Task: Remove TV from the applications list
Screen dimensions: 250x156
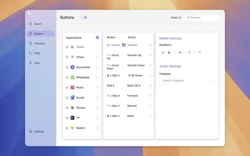Action: [x=97, y=118]
